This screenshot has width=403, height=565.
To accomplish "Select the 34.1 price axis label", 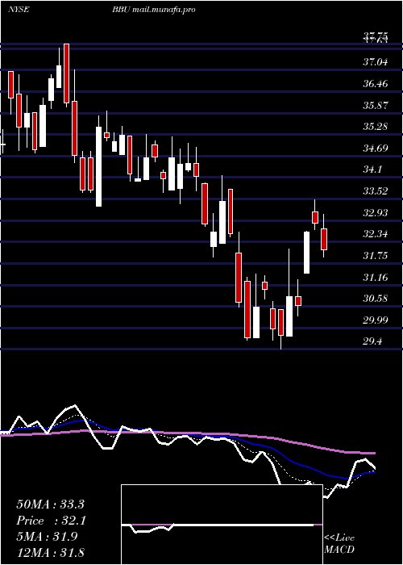I will point(372,169).
